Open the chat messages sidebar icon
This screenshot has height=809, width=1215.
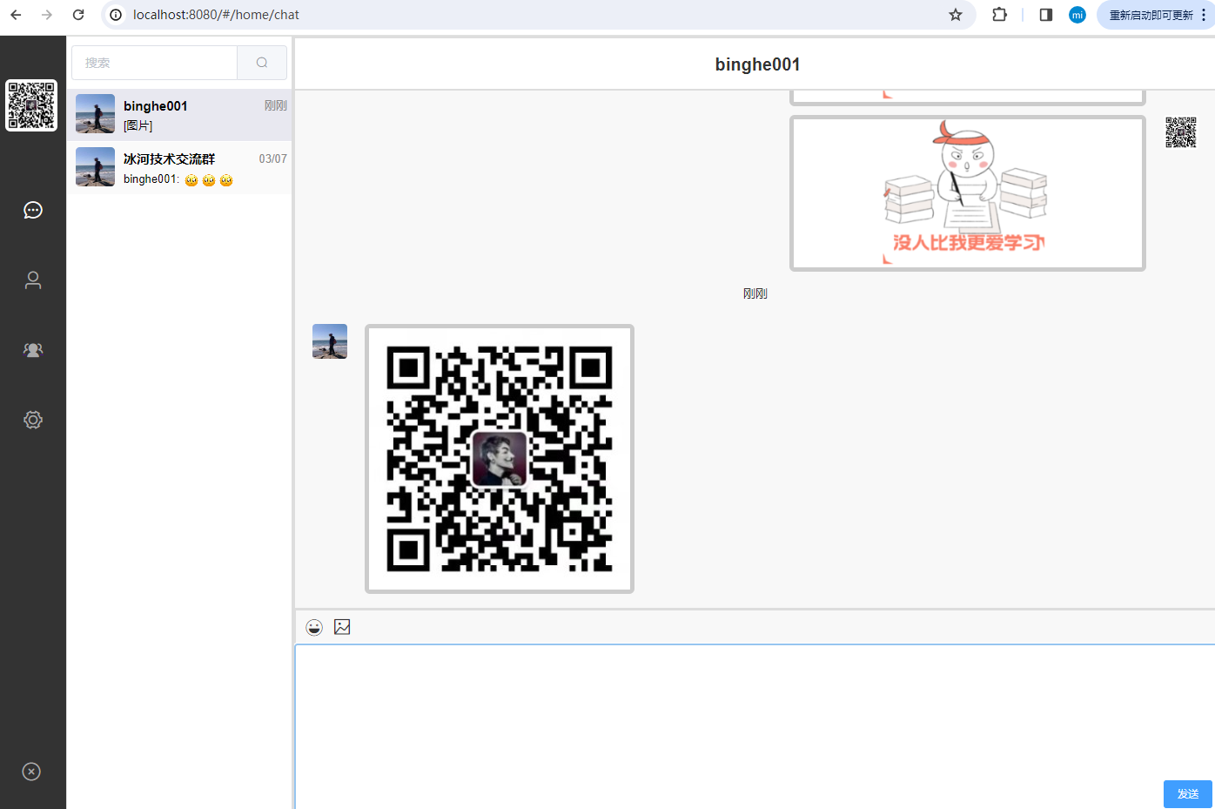(33, 210)
